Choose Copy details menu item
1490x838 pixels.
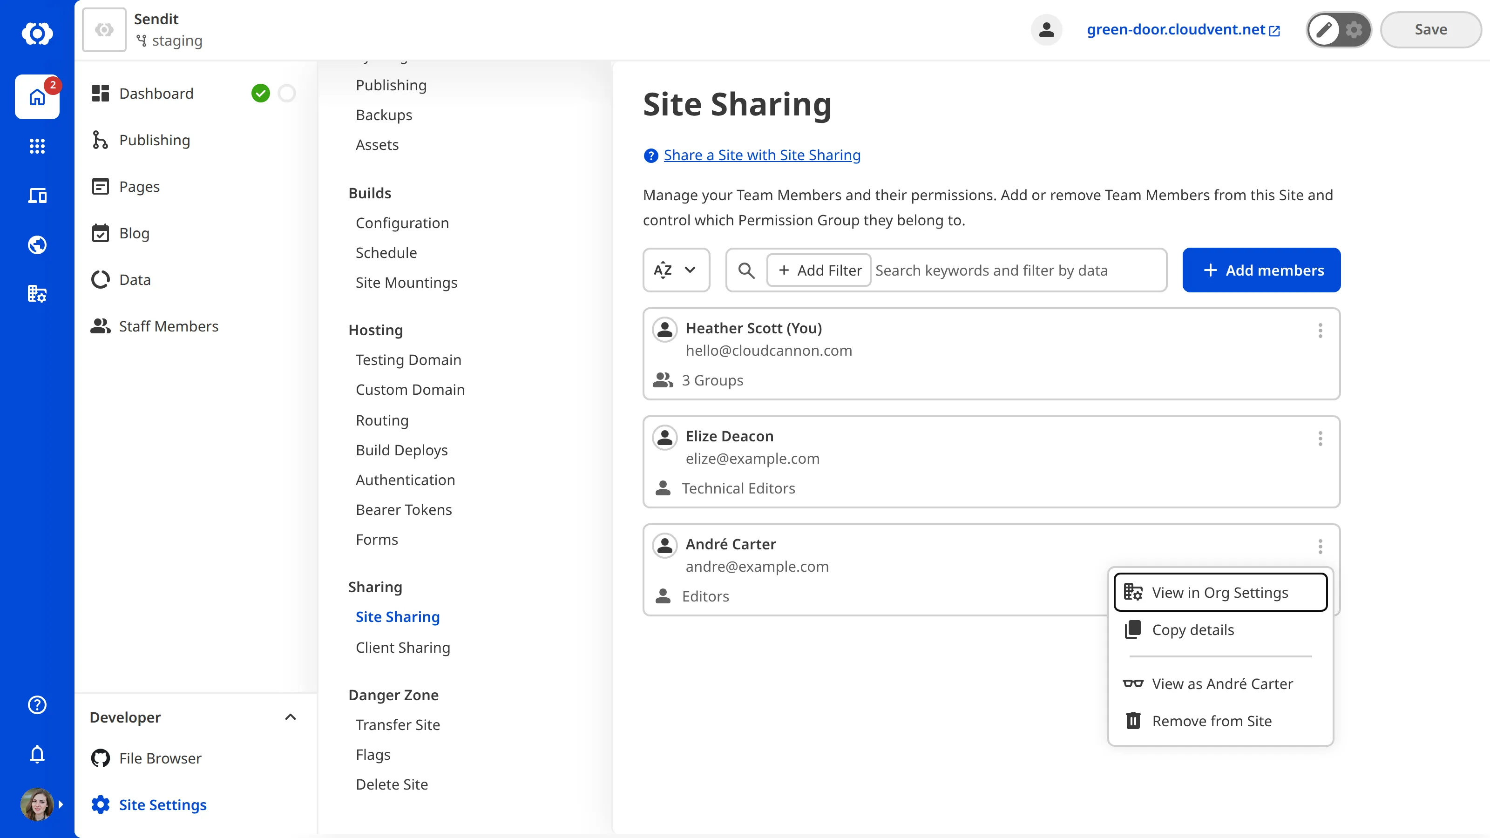click(x=1220, y=630)
